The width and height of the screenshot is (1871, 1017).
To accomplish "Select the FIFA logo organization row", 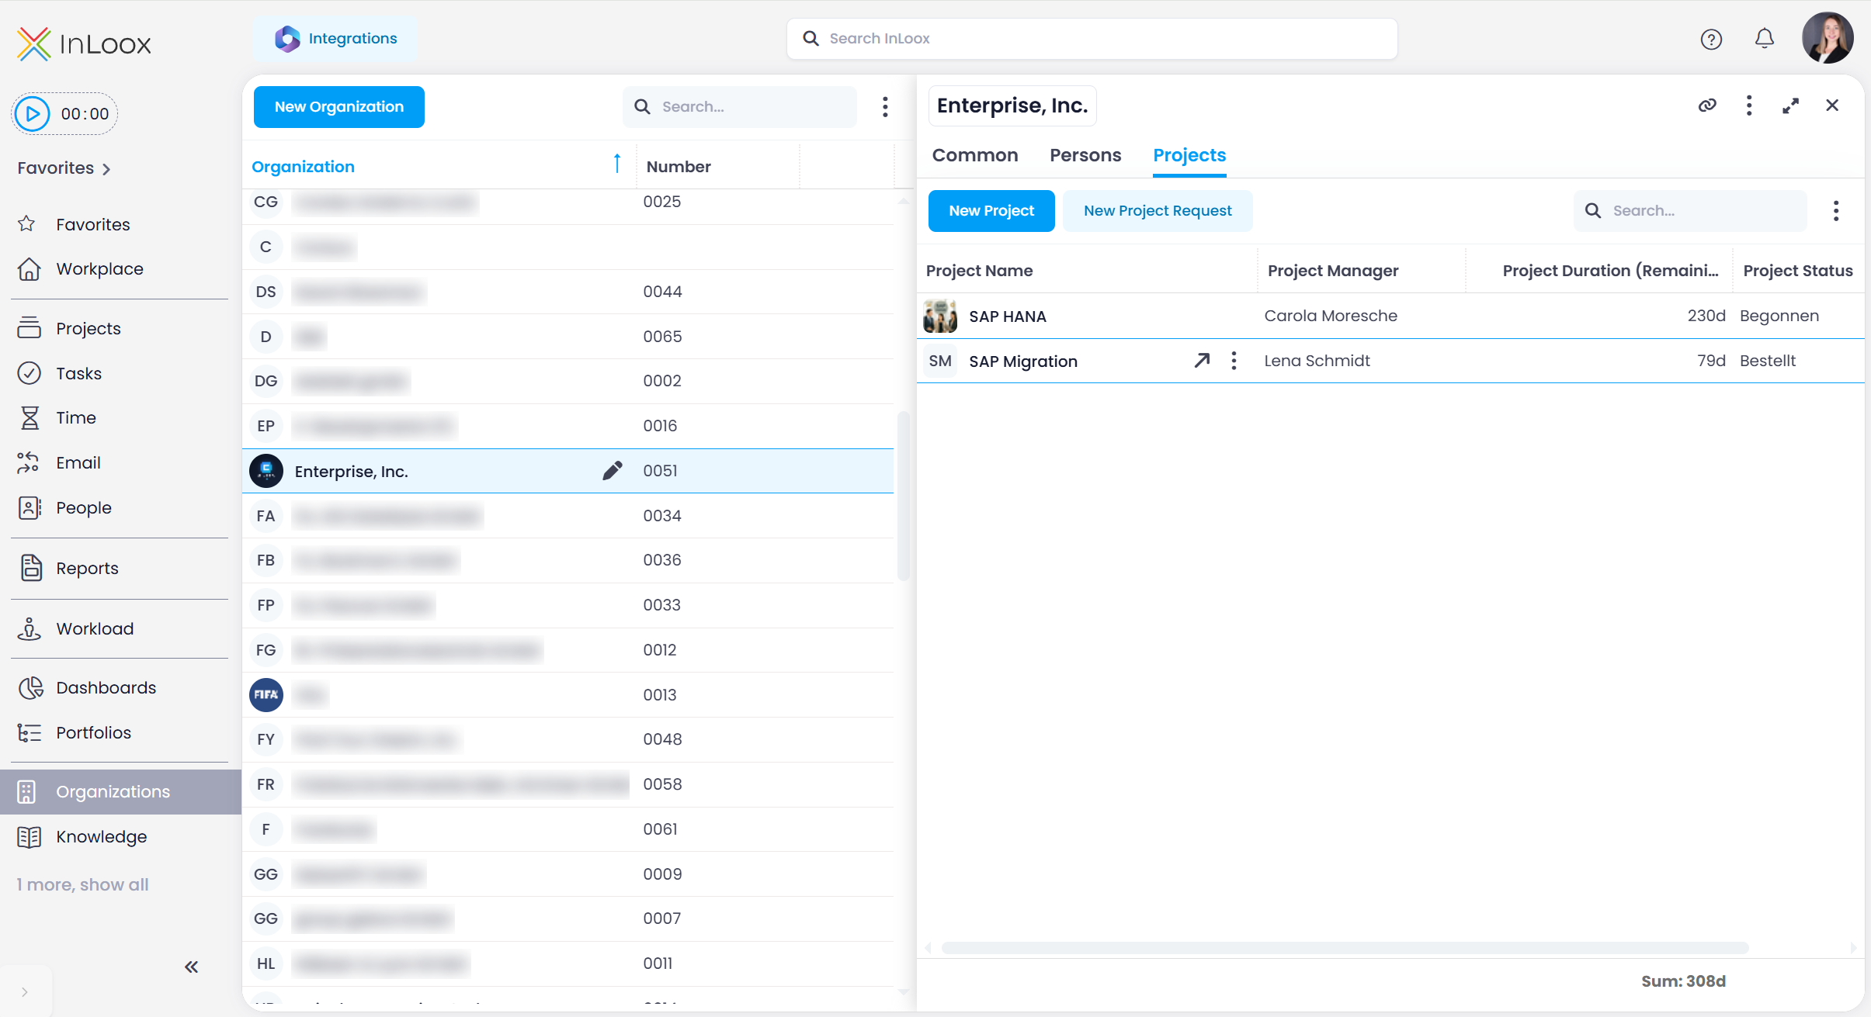I will click(x=568, y=695).
